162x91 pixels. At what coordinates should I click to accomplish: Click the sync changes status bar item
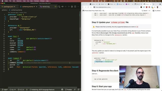(x=13, y=89)
